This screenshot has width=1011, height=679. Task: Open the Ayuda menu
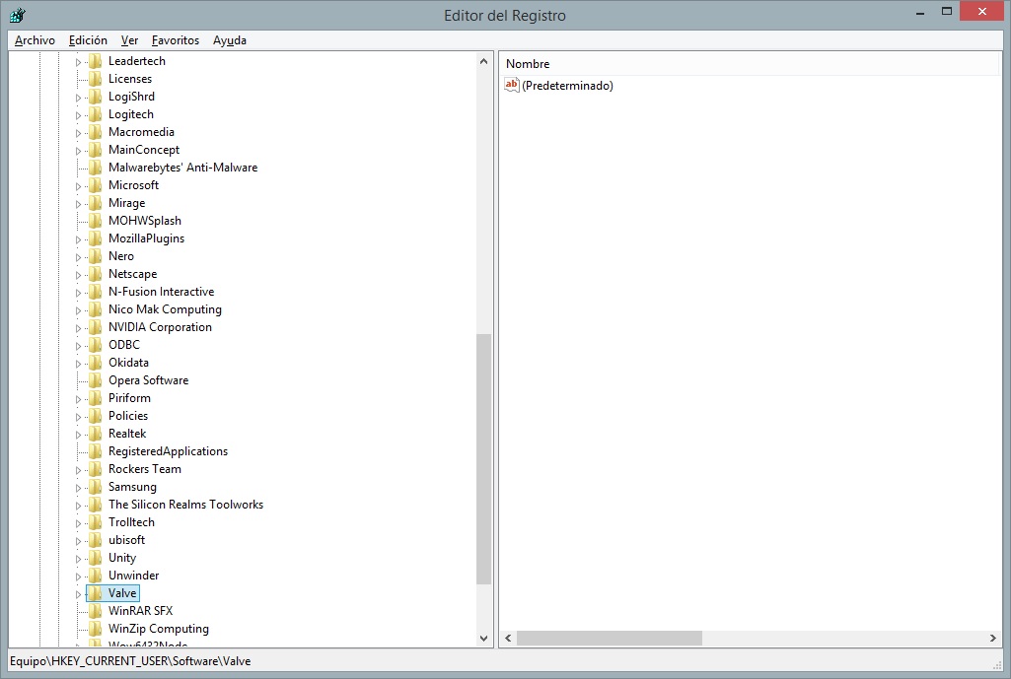point(230,40)
